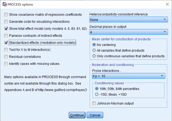172x121 pixels.
Task: Enable Pairwise contrasts of indirect effects
Action: pos(6,36)
